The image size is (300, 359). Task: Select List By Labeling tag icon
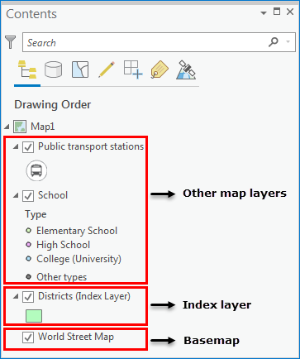(160, 69)
